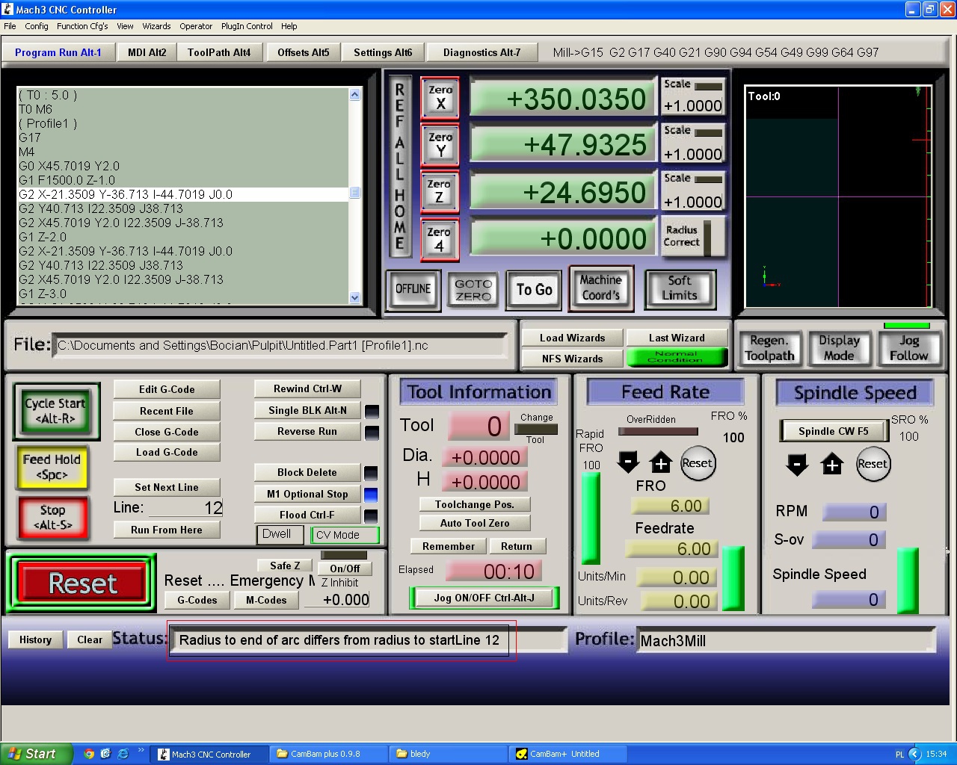Image resolution: width=957 pixels, height=765 pixels.
Task: Click Auto Tool Zero button
Action: click(x=475, y=523)
